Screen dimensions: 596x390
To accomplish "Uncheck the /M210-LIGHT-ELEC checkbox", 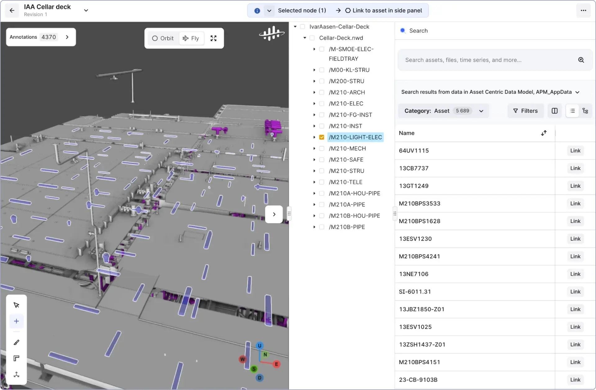I will click(322, 137).
